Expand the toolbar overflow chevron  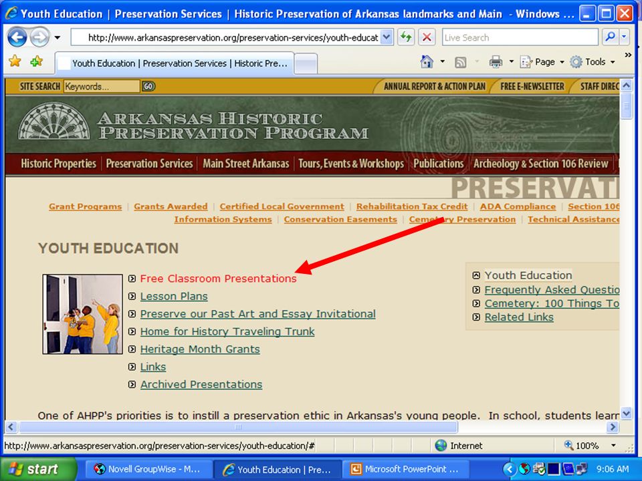pyautogui.click(x=628, y=55)
